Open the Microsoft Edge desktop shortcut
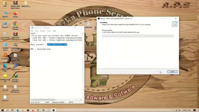Screen dimensions: 199x112 pos(5,68)
